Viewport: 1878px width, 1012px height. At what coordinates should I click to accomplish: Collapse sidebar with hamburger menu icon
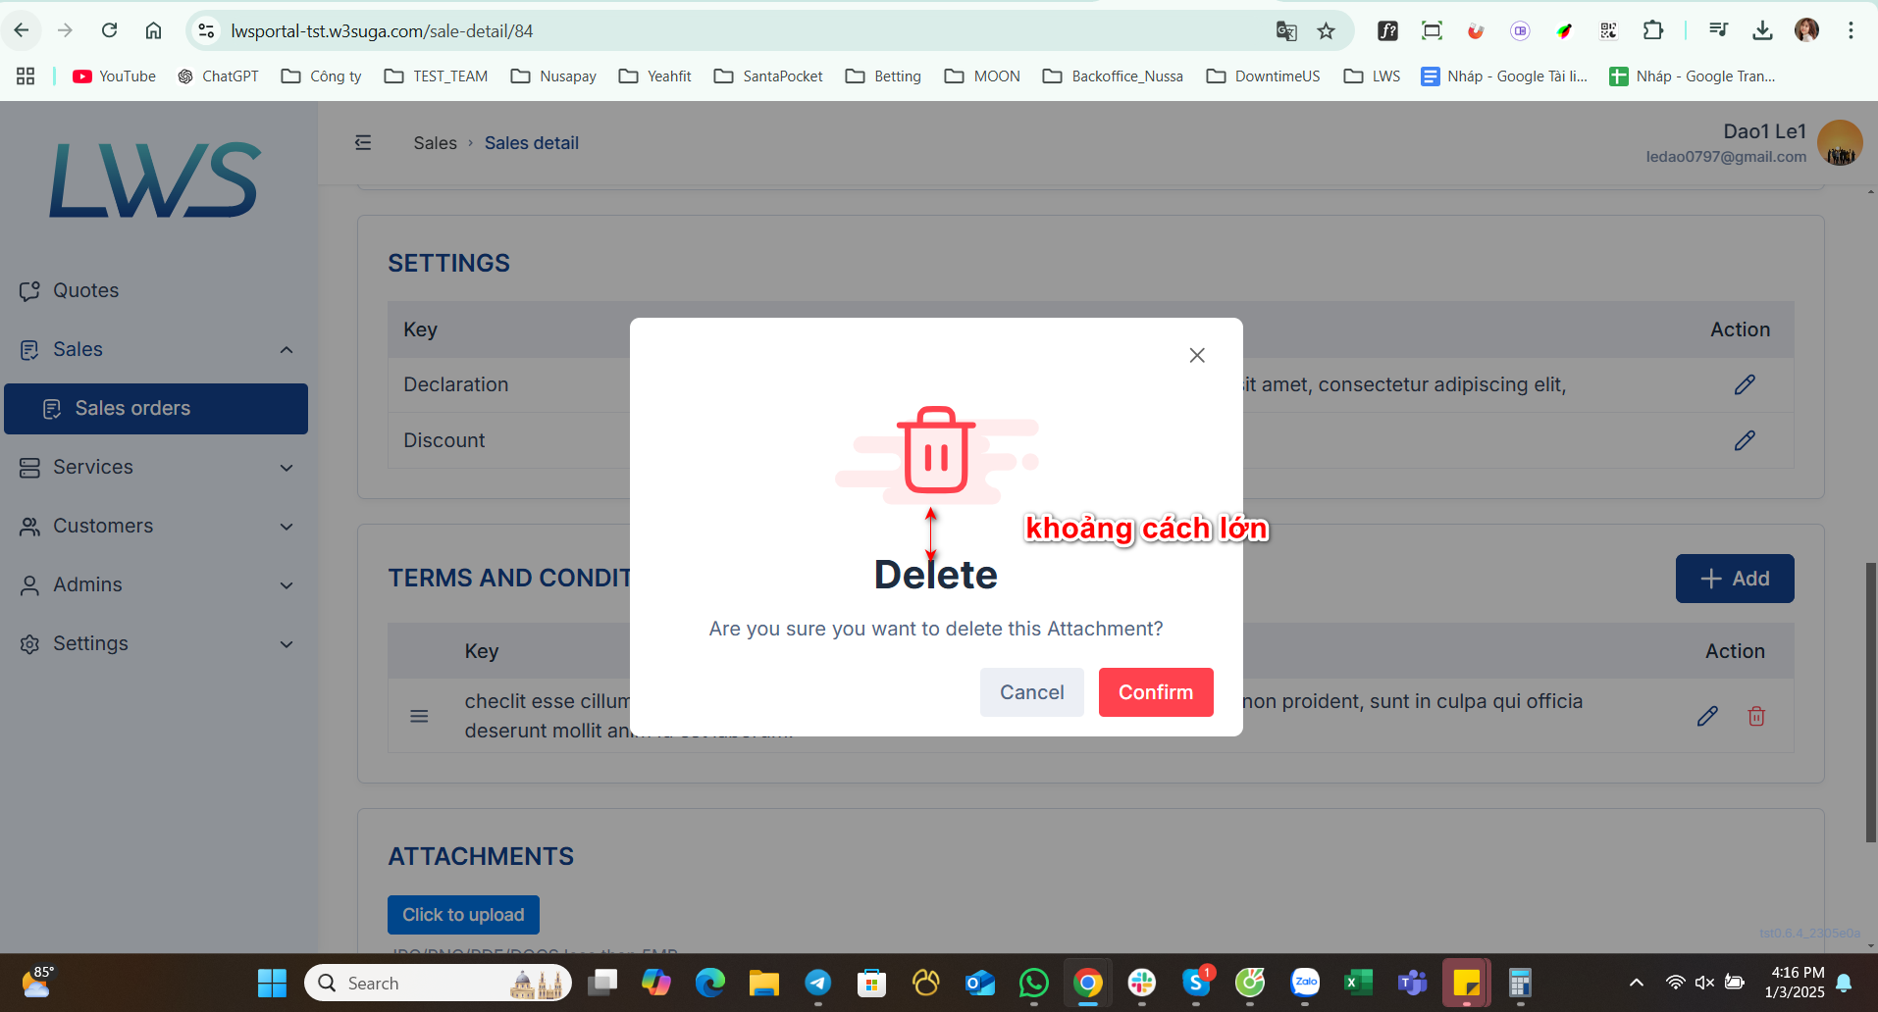363,143
